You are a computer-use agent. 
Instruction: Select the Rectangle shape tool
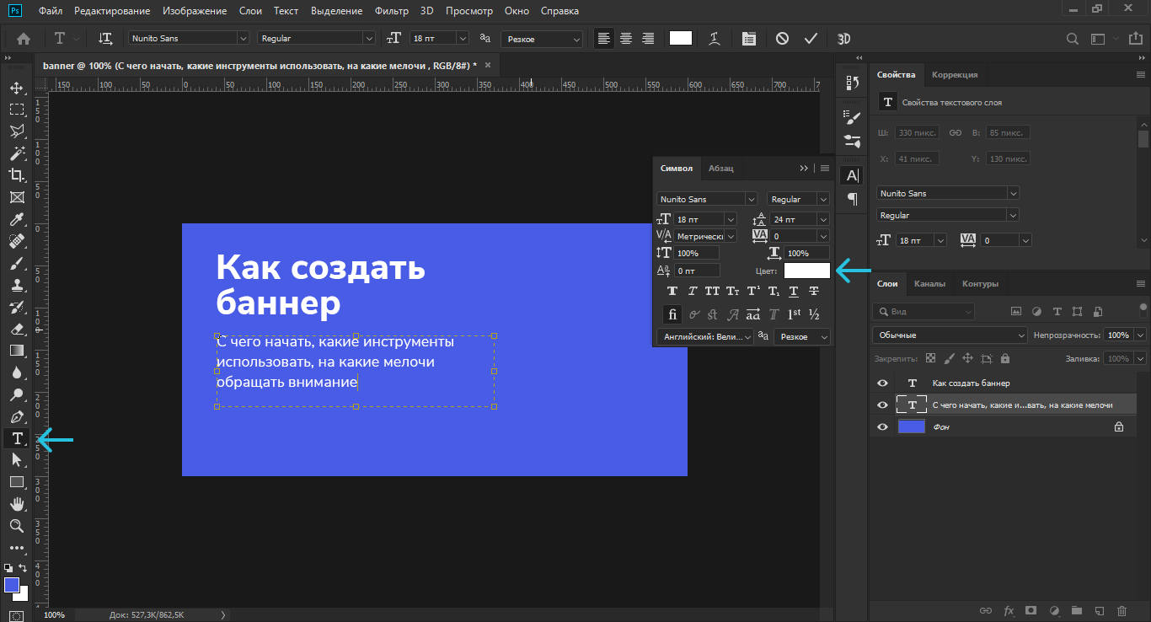(x=16, y=482)
